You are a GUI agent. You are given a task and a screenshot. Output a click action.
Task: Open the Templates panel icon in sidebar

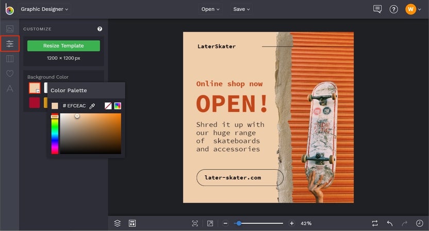coord(9,59)
